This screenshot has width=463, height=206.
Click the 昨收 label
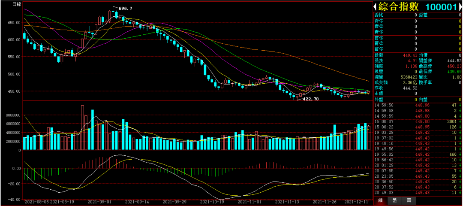379,88
